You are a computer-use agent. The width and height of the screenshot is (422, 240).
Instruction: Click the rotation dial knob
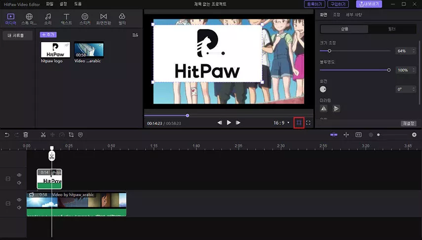click(323, 89)
